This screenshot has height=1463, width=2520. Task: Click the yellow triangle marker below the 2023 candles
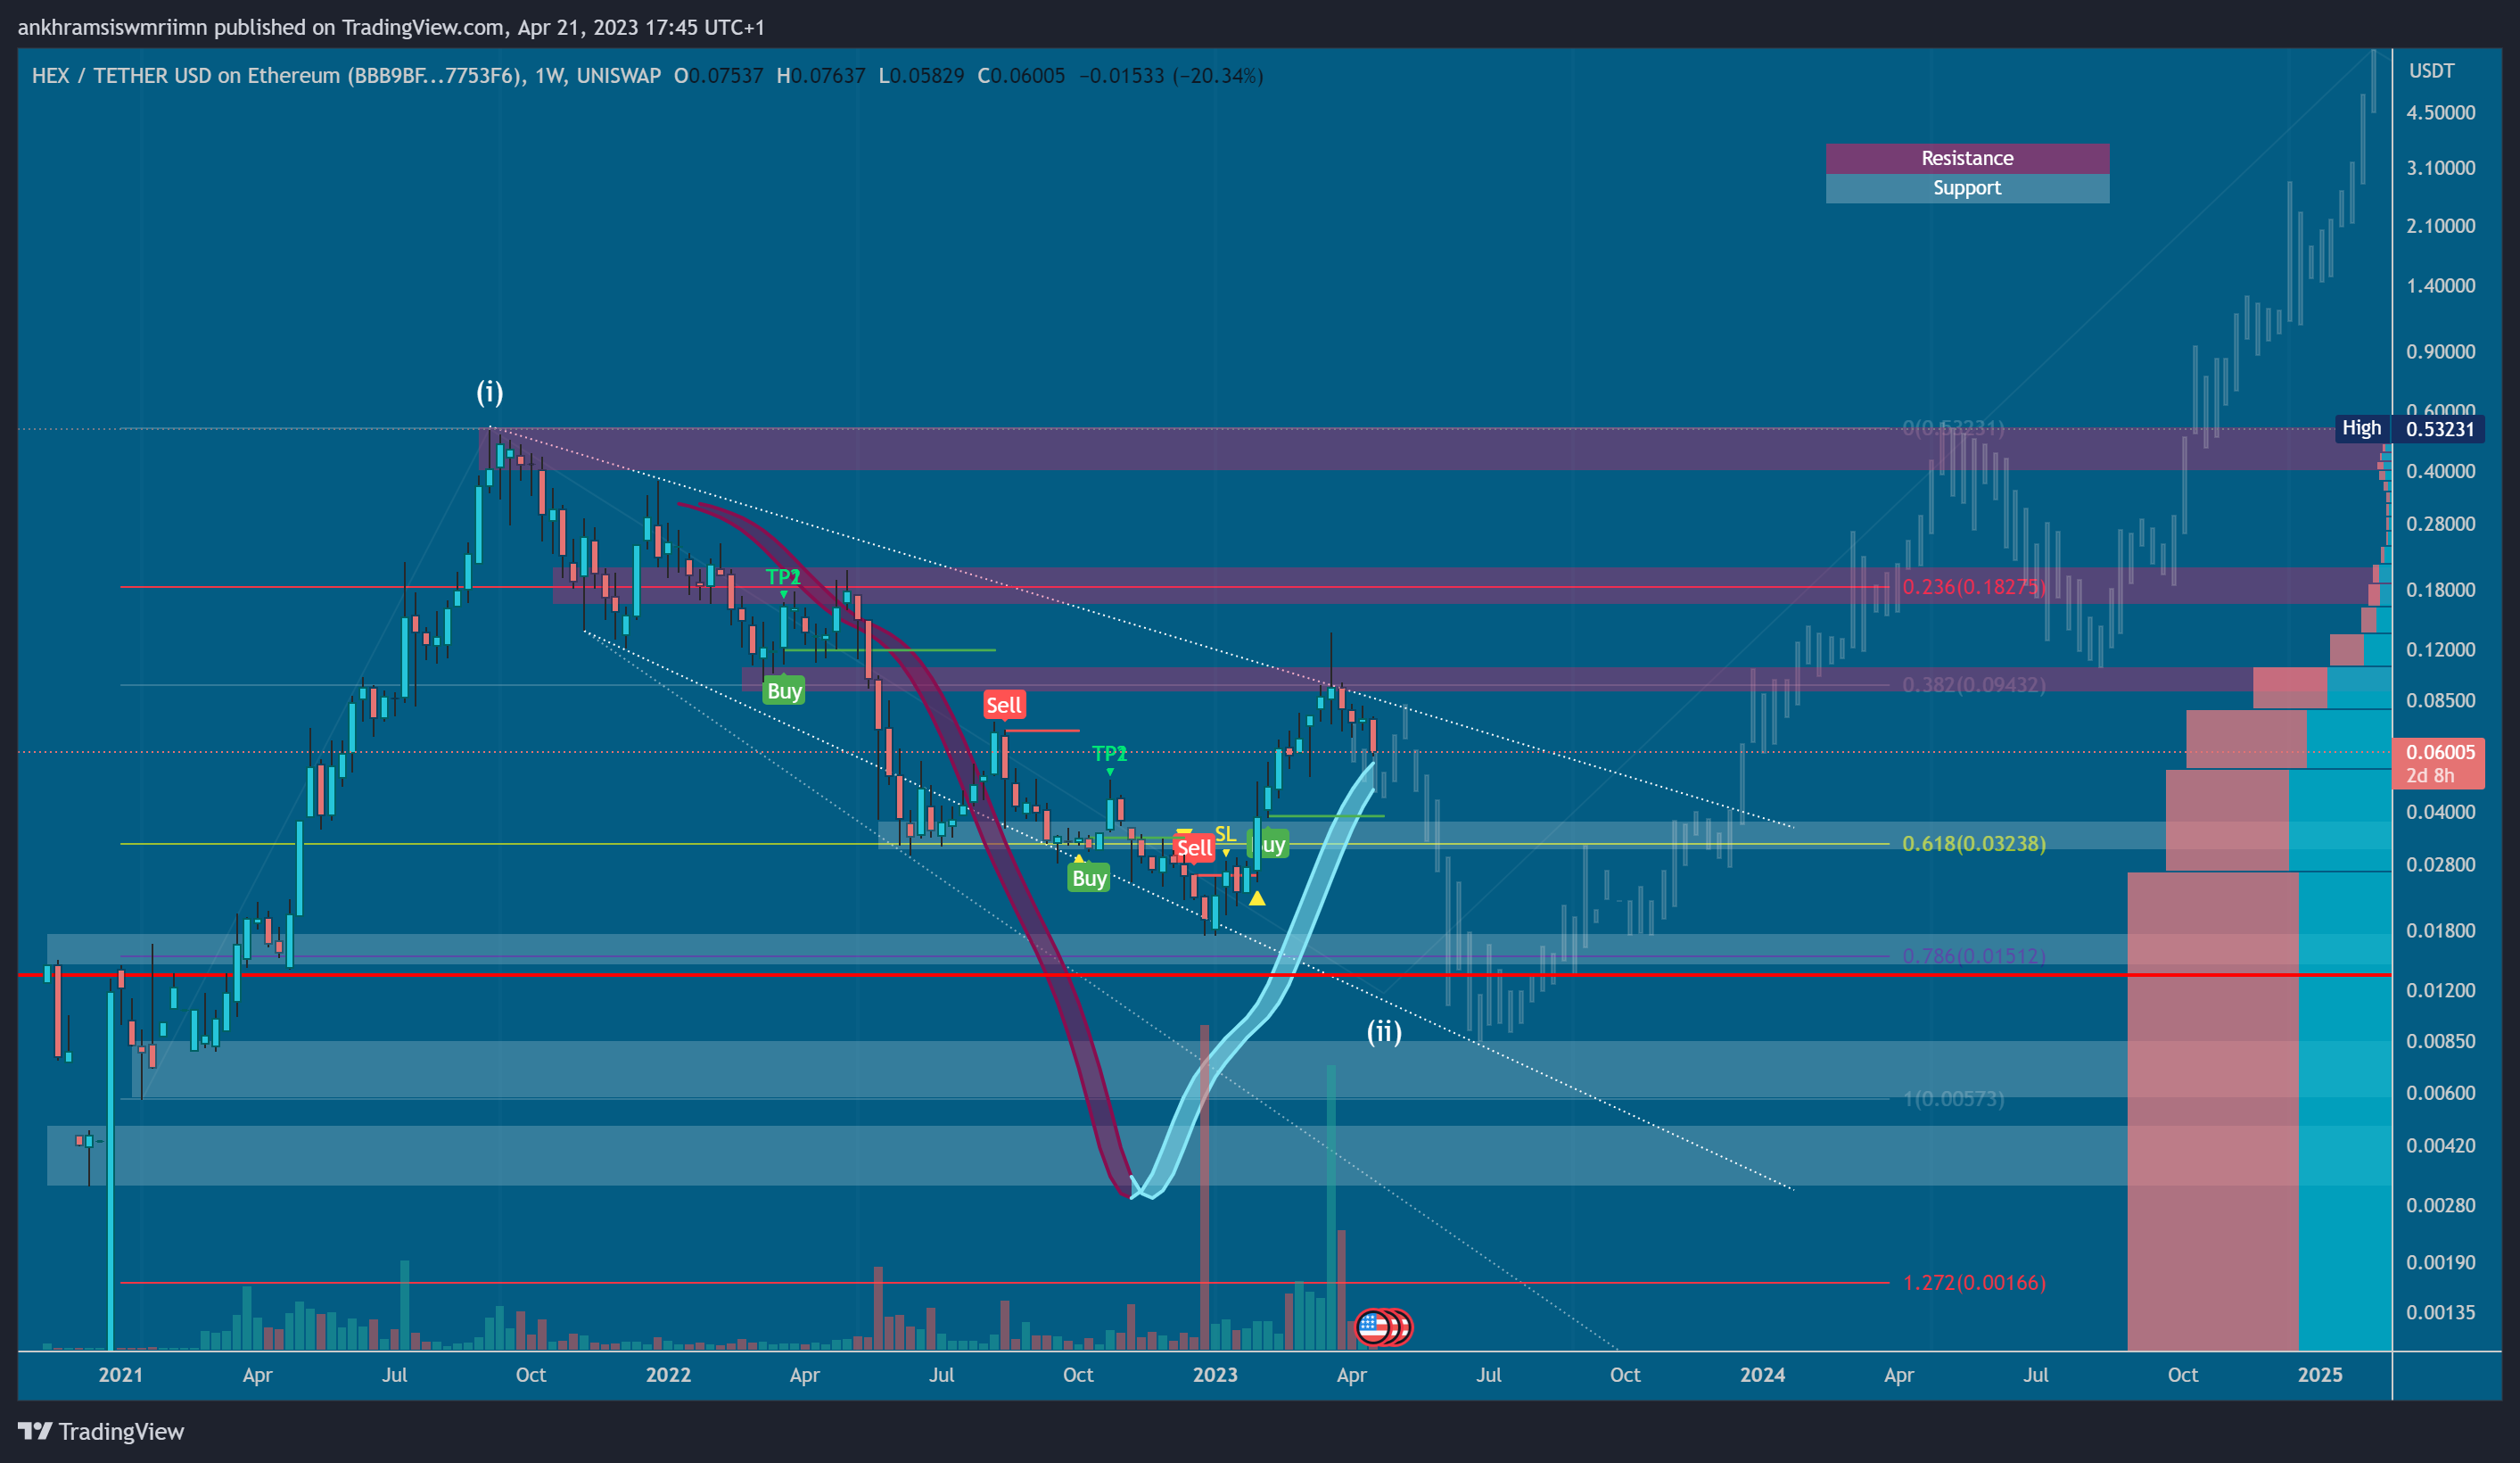[1257, 898]
